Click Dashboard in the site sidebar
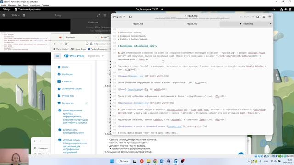The height and width of the screenshot is (165, 294). [68, 74]
